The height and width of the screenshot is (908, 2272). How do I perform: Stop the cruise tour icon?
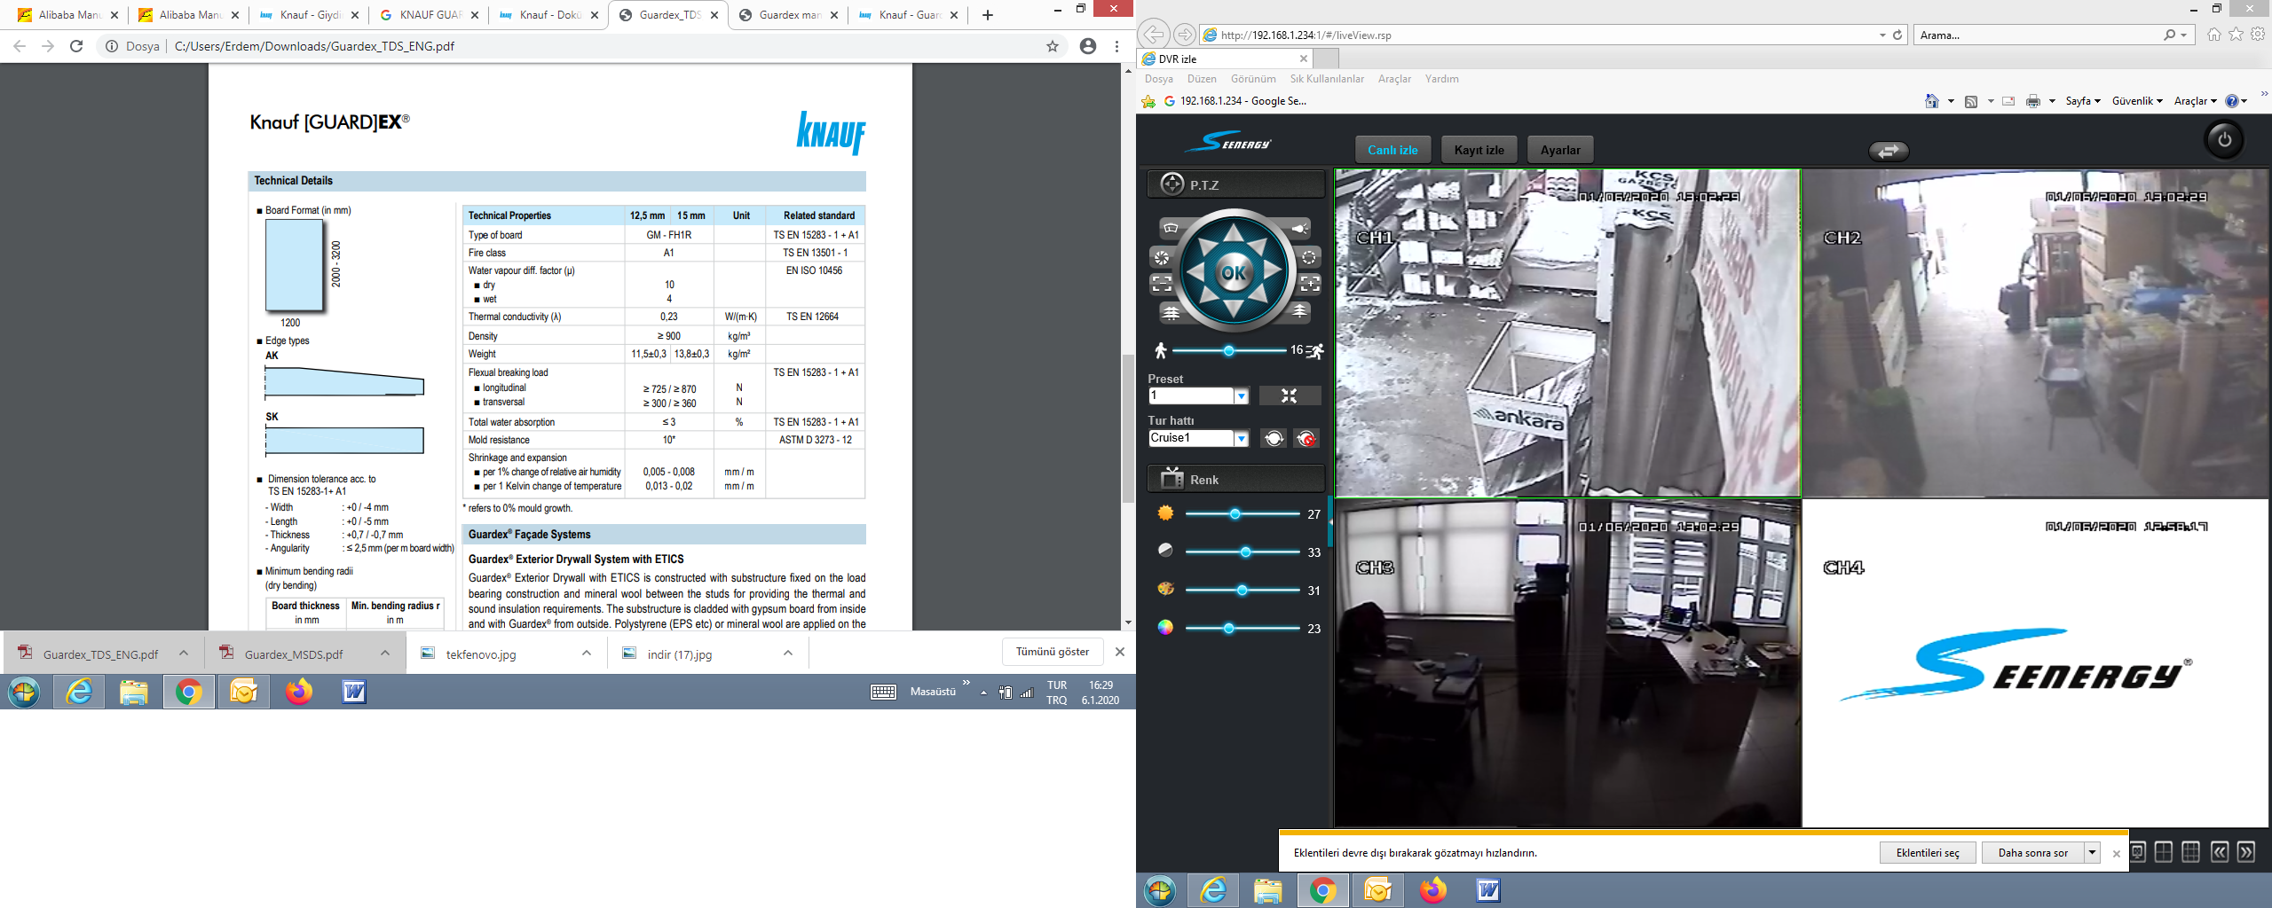pyautogui.click(x=1306, y=439)
